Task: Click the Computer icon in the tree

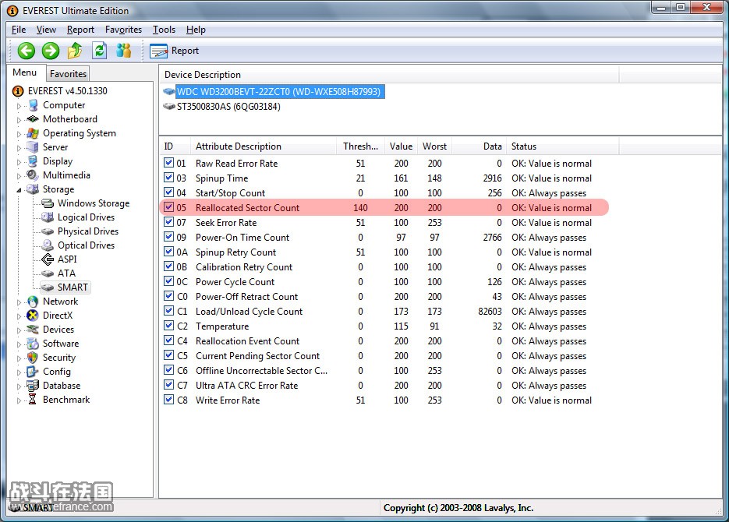Action: point(33,105)
